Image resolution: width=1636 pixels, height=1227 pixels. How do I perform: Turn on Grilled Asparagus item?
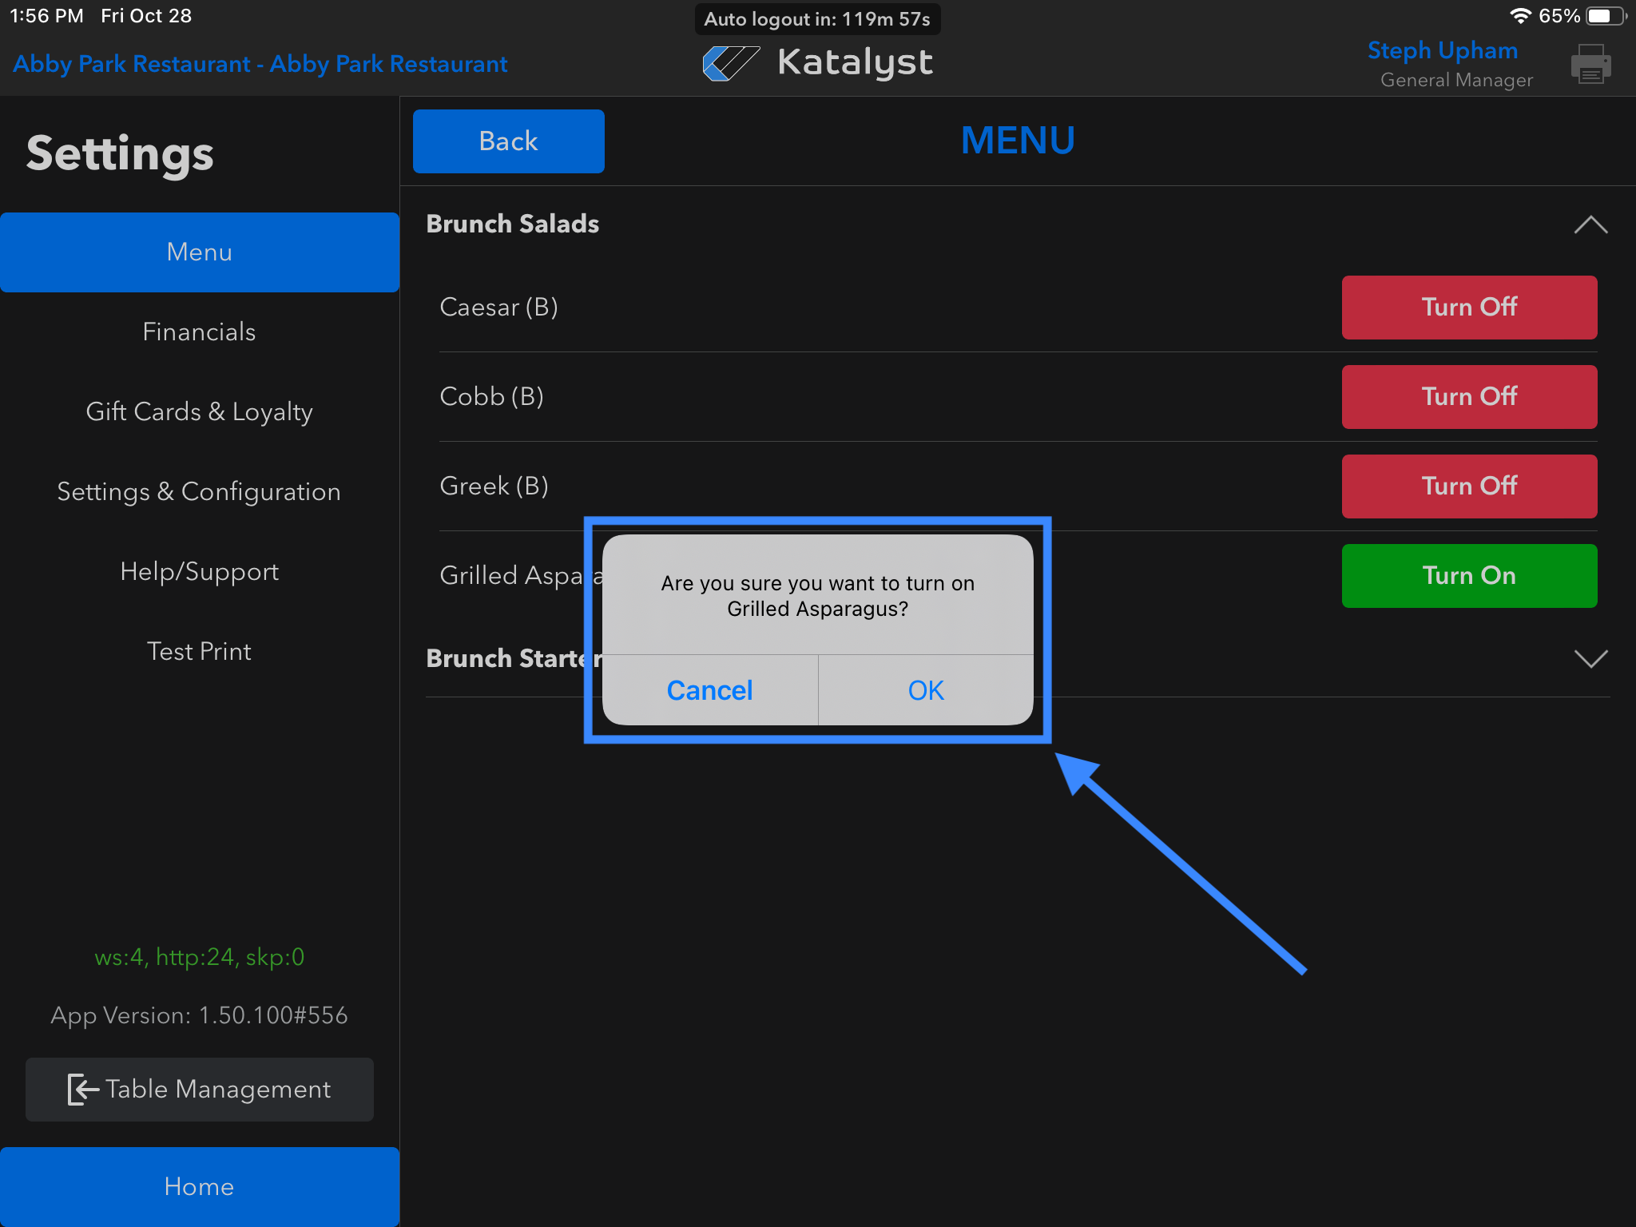(1468, 576)
